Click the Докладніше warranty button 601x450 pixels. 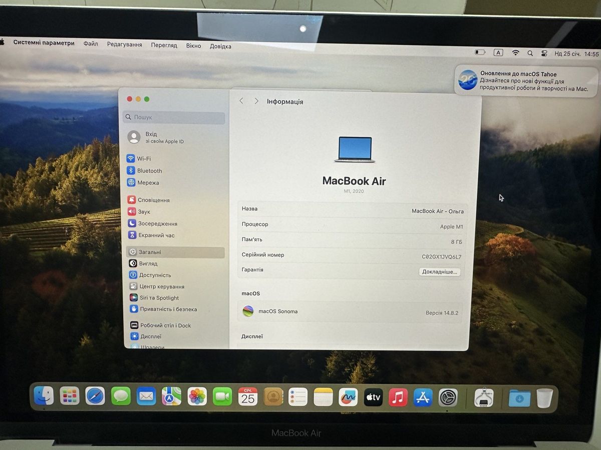point(439,272)
